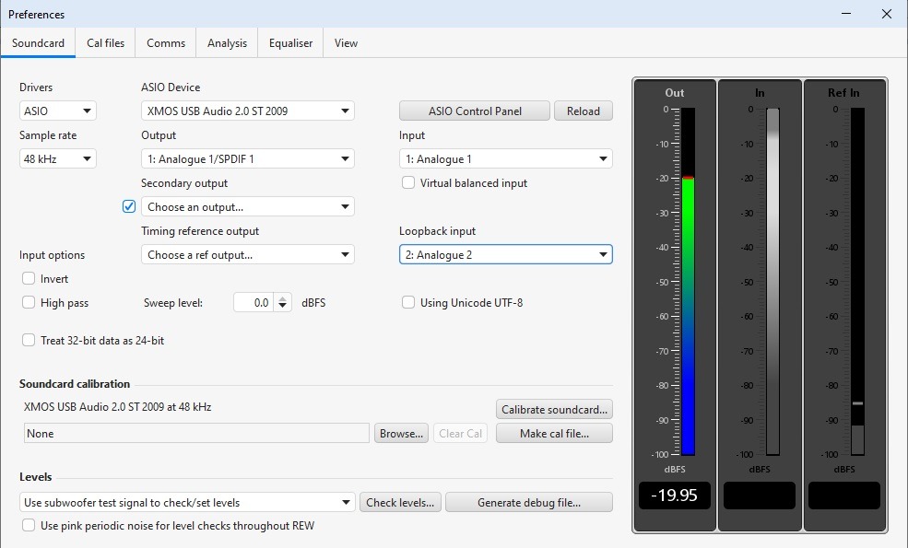
Task: Enable pink periodic noise for level checks
Action: [29, 525]
